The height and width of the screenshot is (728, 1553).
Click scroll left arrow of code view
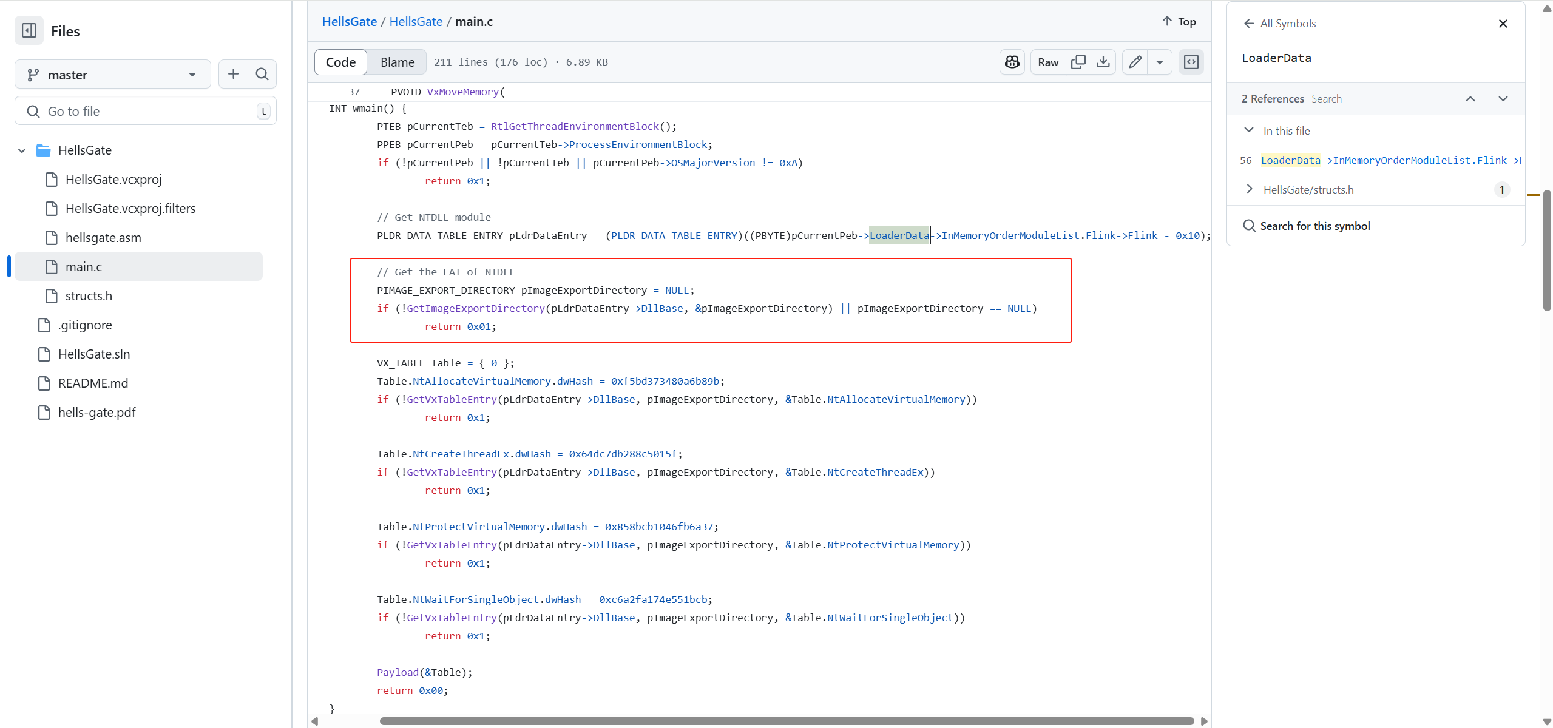coord(314,721)
